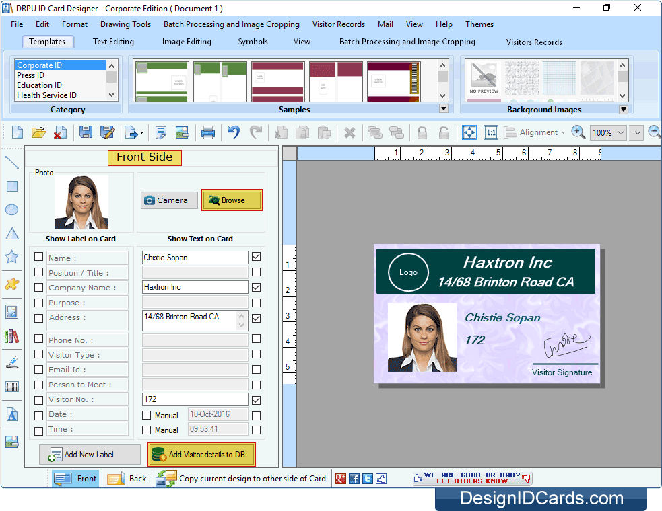Set actual size with the 1:1 icon
The width and height of the screenshot is (662, 511).
click(x=491, y=132)
